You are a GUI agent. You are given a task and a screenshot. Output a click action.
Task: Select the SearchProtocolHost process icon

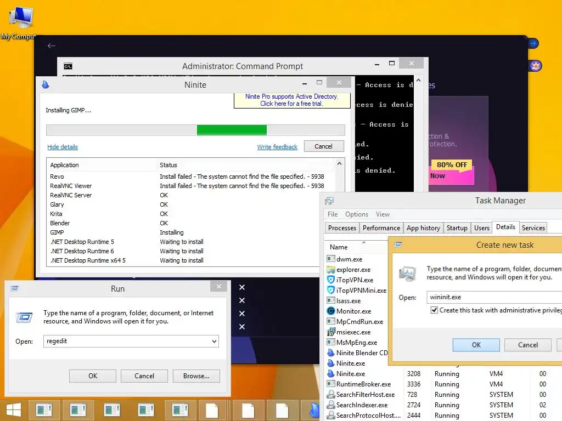click(x=331, y=415)
